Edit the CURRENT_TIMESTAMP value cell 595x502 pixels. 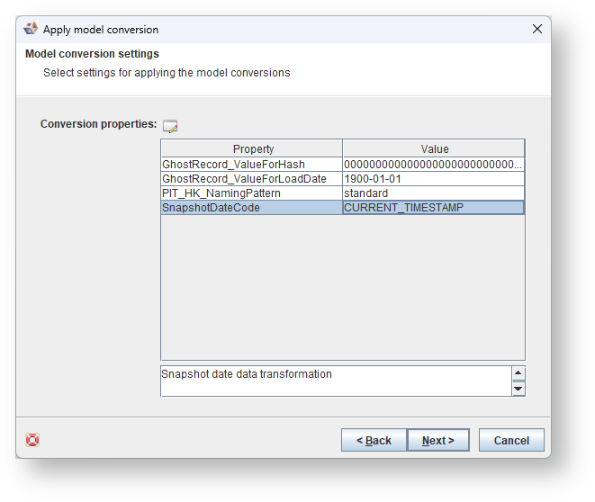433,208
